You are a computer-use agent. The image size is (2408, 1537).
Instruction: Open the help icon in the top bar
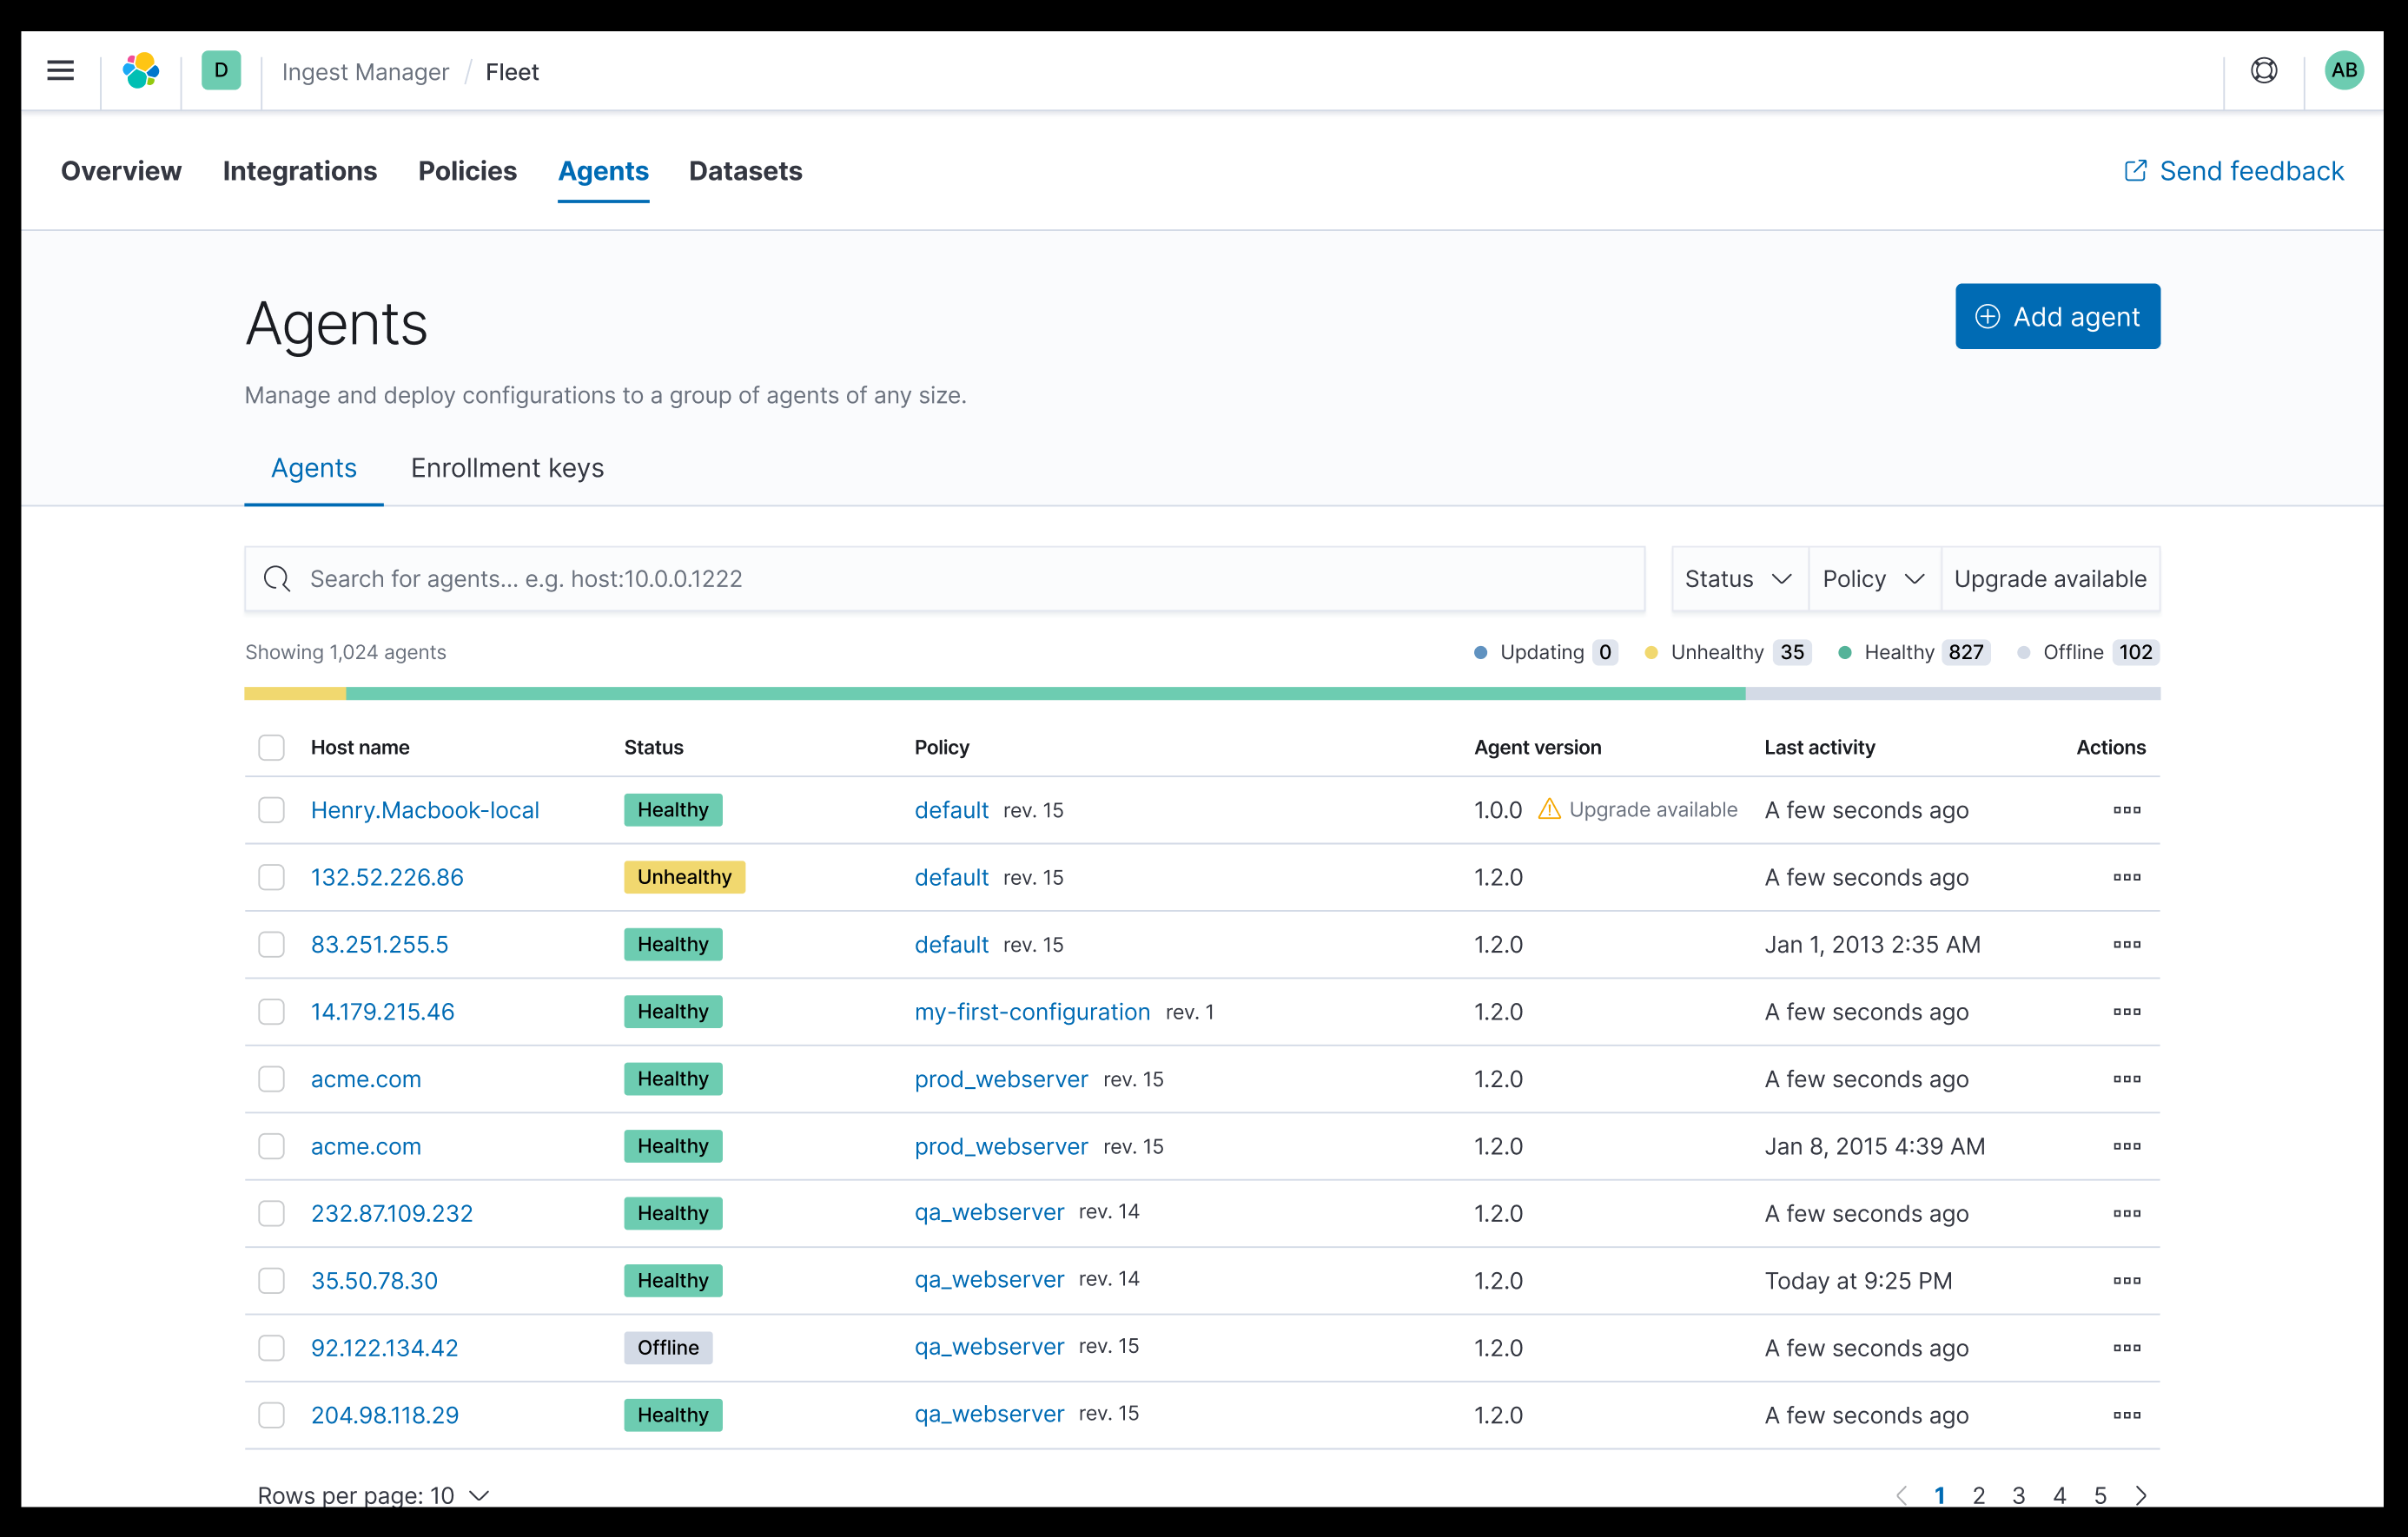[2264, 70]
